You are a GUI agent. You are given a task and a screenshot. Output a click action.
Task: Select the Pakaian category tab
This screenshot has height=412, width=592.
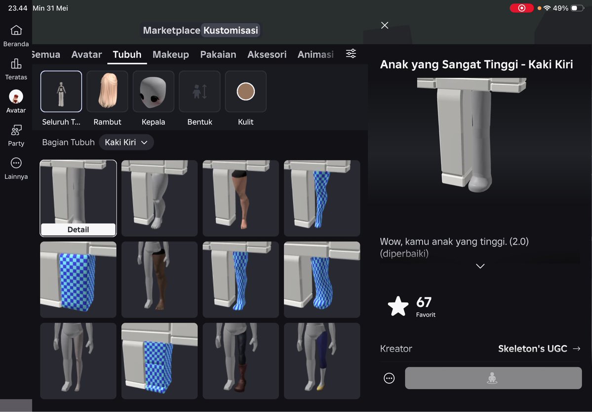coord(218,54)
